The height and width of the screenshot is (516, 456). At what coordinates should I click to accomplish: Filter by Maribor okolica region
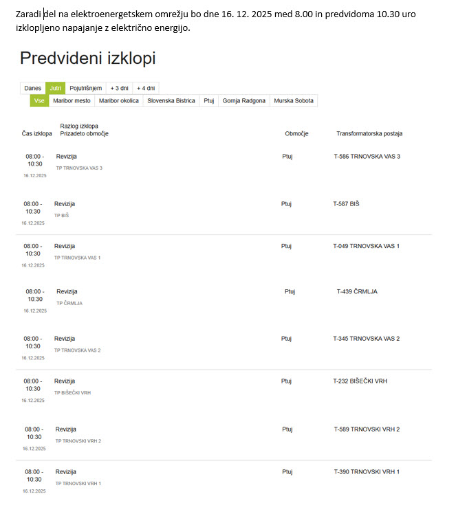(119, 101)
